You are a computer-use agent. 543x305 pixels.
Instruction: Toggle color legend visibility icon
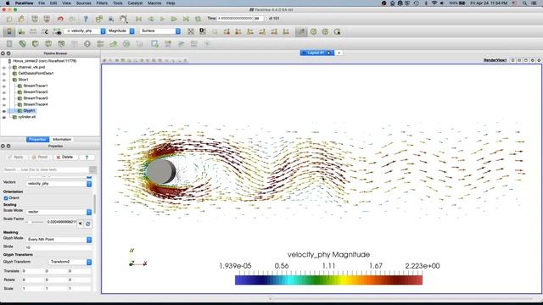[x=9, y=32]
